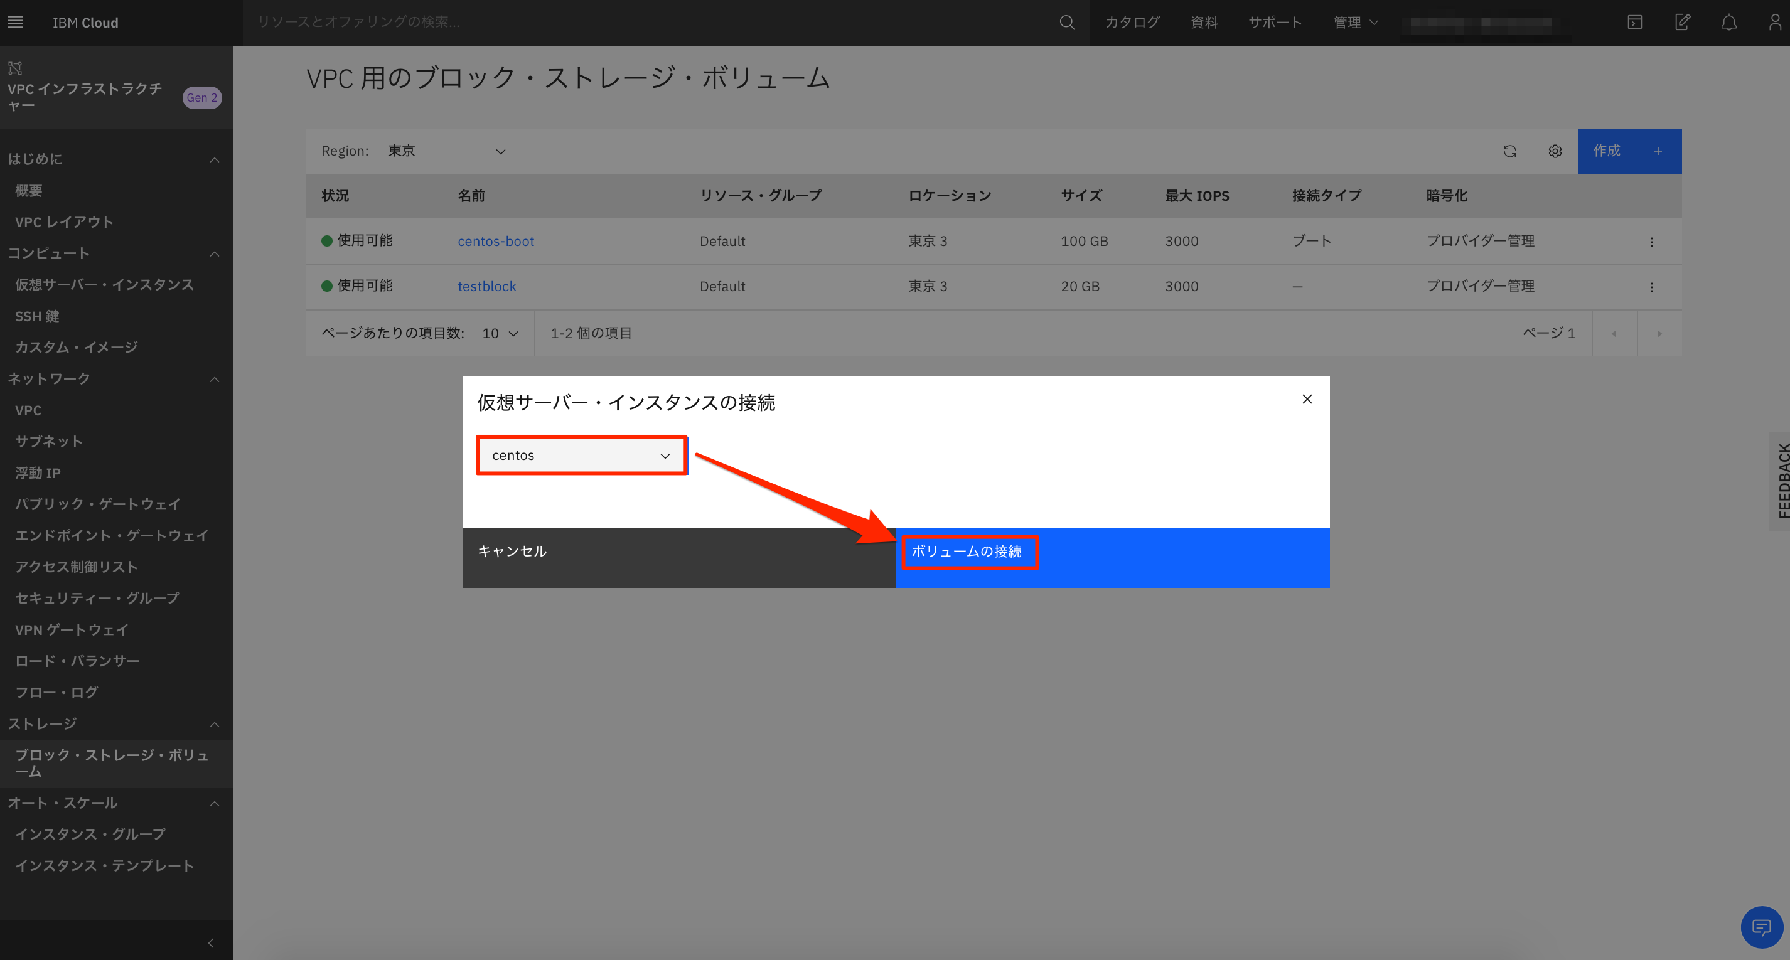Refresh the block storage volume list
The width and height of the screenshot is (1790, 960).
(x=1509, y=151)
